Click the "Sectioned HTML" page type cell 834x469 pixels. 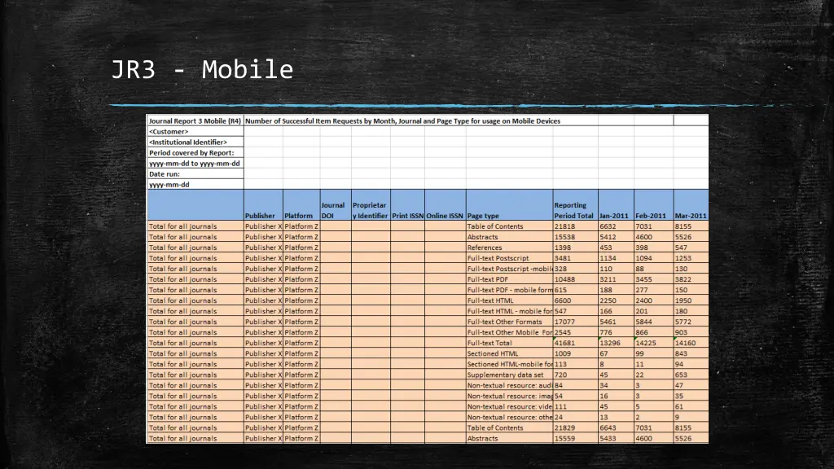509,353
